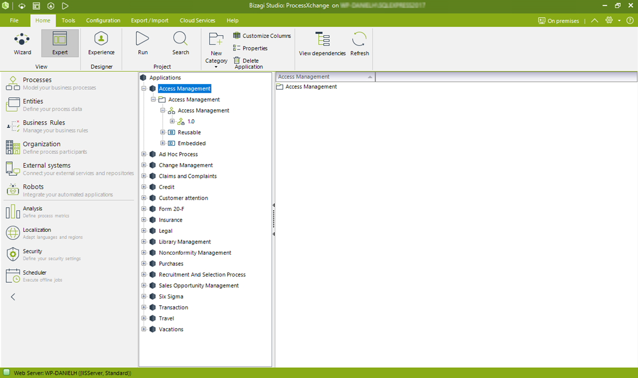Open the File menu
Viewport: 638px width, 378px height.
point(14,20)
